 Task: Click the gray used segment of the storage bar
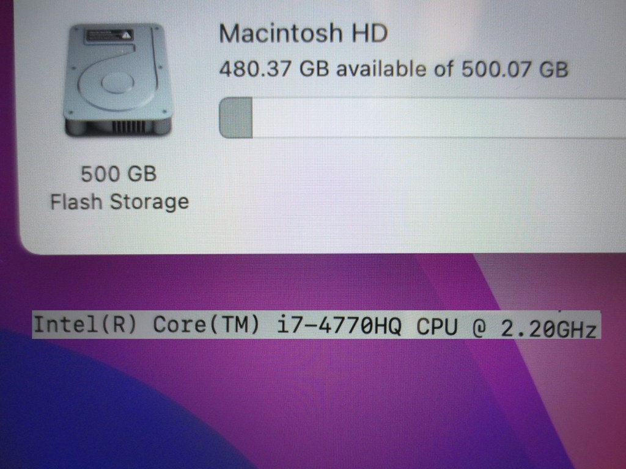[x=235, y=118]
